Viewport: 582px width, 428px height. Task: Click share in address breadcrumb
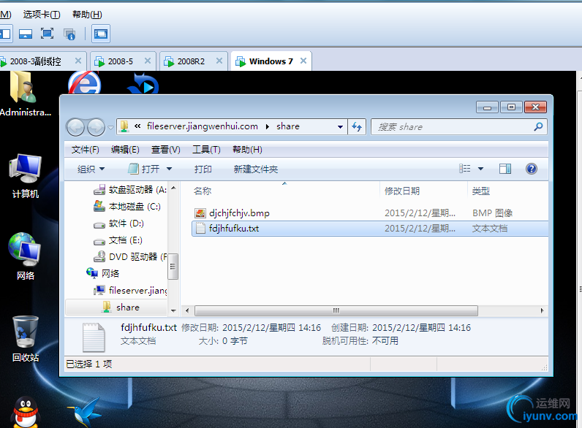coord(287,126)
